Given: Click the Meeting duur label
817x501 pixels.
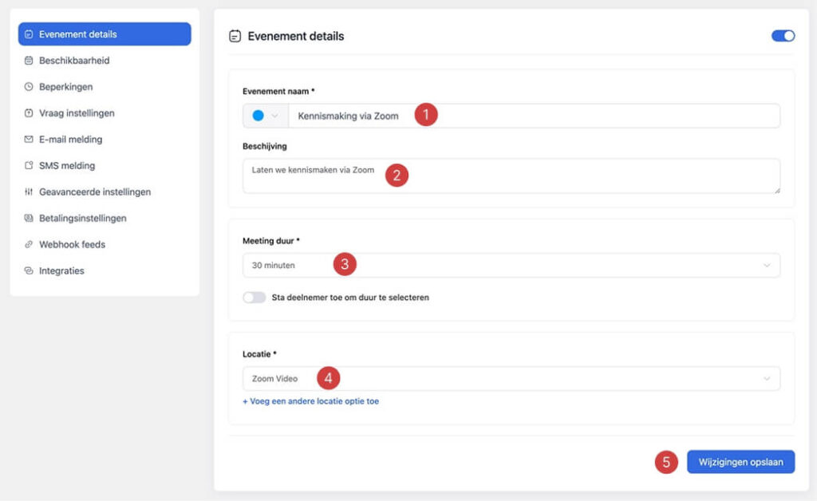Looking at the screenshot, I should [271, 241].
